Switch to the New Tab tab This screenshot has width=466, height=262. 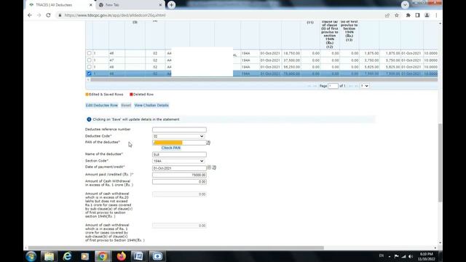pyautogui.click(x=130, y=5)
